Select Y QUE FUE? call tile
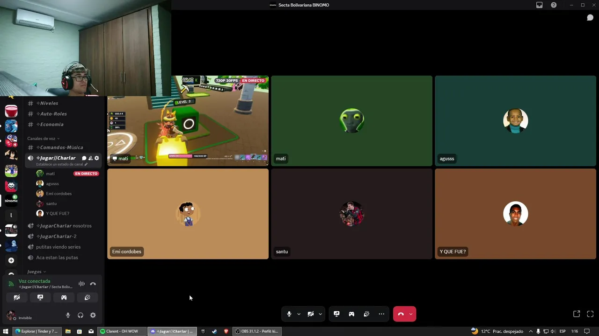The height and width of the screenshot is (336, 599). point(515,214)
